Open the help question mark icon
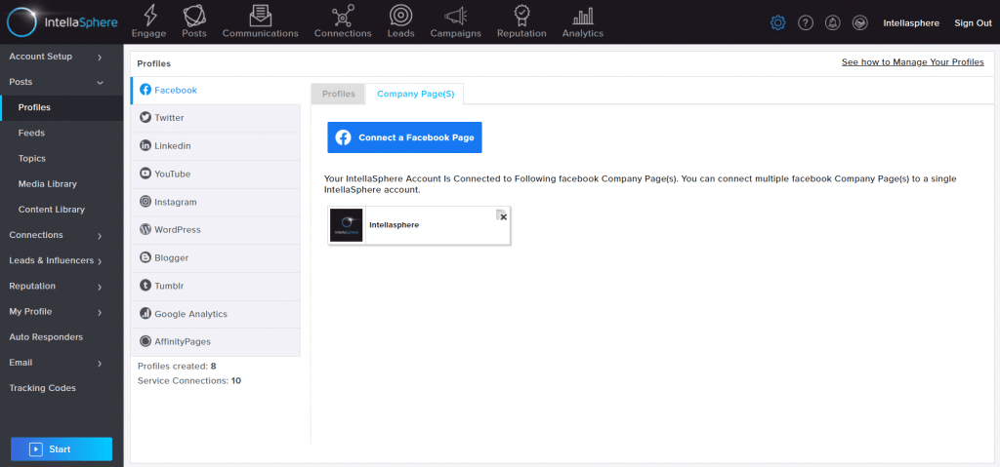This screenshot has width=1000, height=467. 806,23
